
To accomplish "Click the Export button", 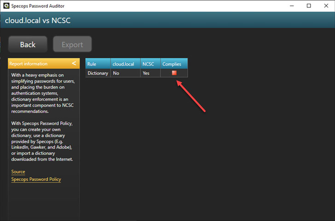I will [72, 45].
